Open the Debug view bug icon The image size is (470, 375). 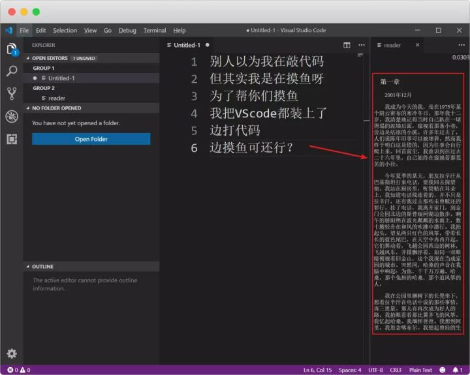12,116
